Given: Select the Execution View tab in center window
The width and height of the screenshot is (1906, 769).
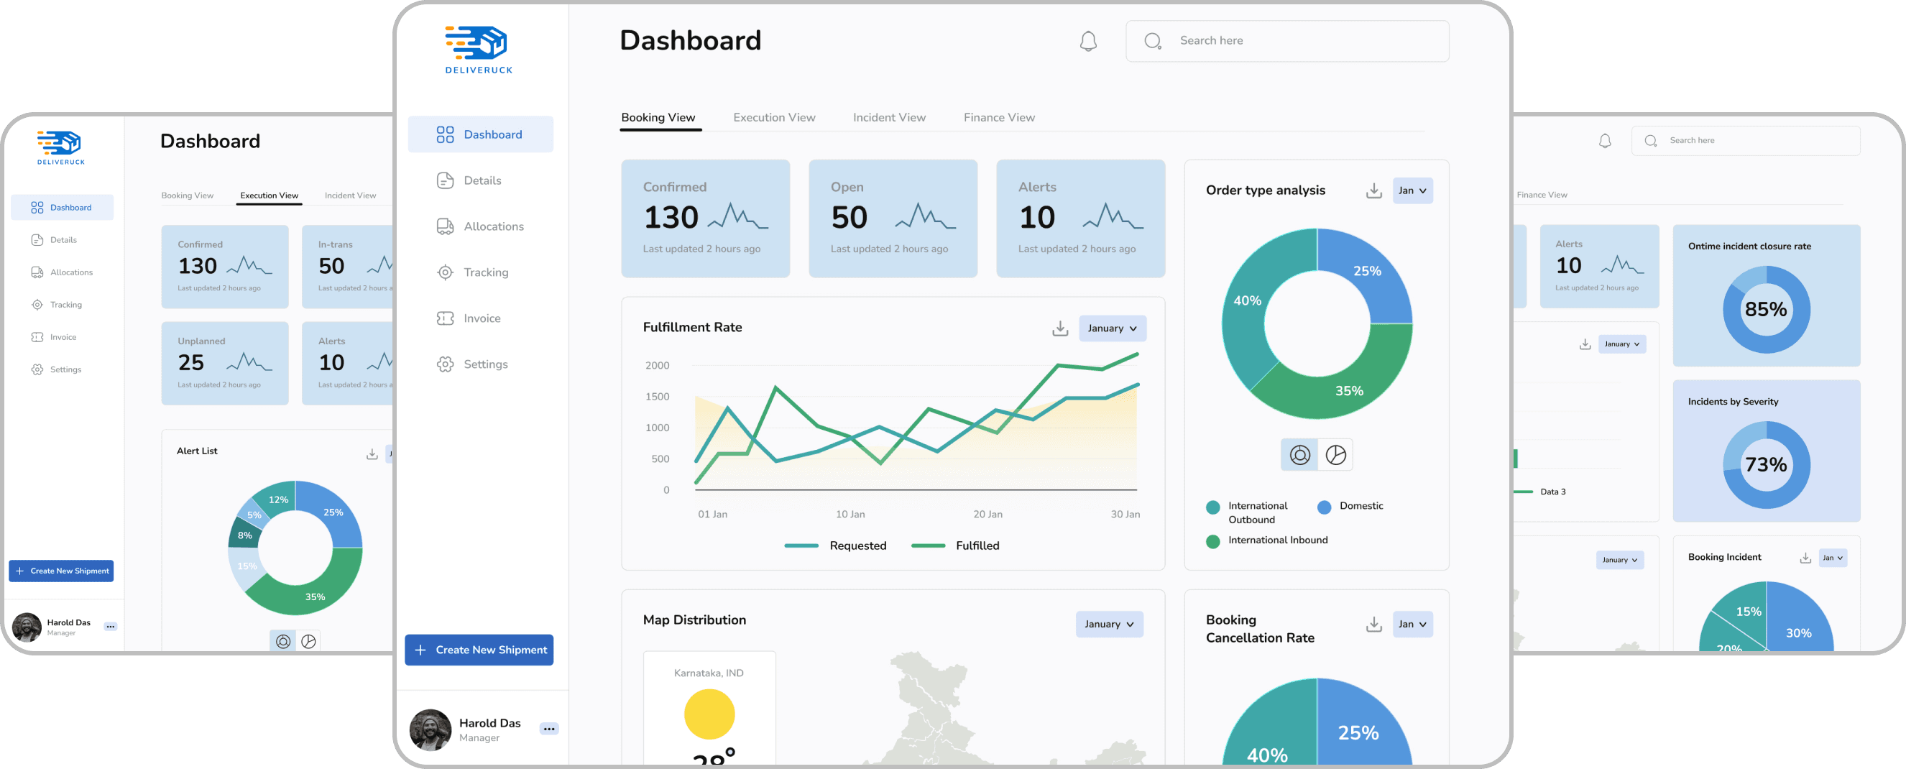Looking at the screenshot, I should coord(774,118).
